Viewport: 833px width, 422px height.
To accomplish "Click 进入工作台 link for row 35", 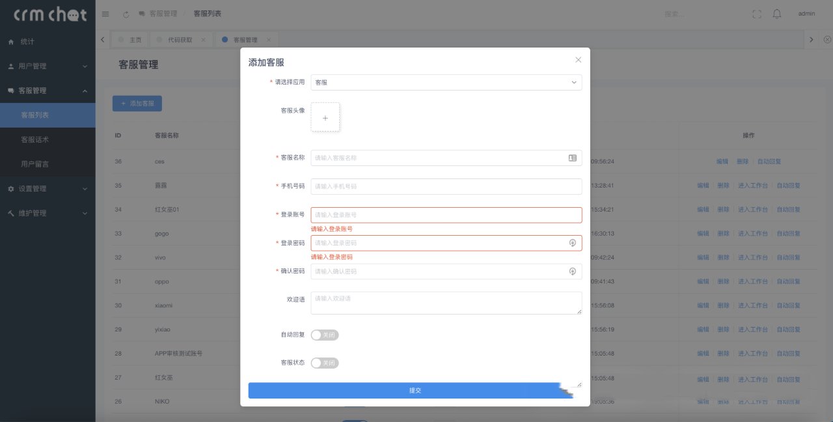I will [752, 186].
